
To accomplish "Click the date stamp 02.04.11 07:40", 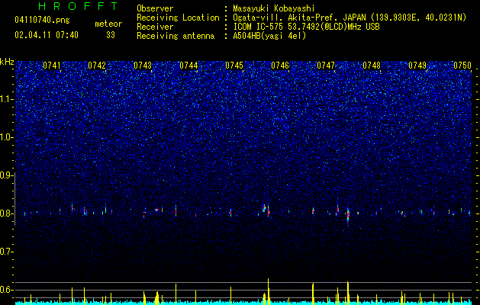I will (x=47, y=35).
